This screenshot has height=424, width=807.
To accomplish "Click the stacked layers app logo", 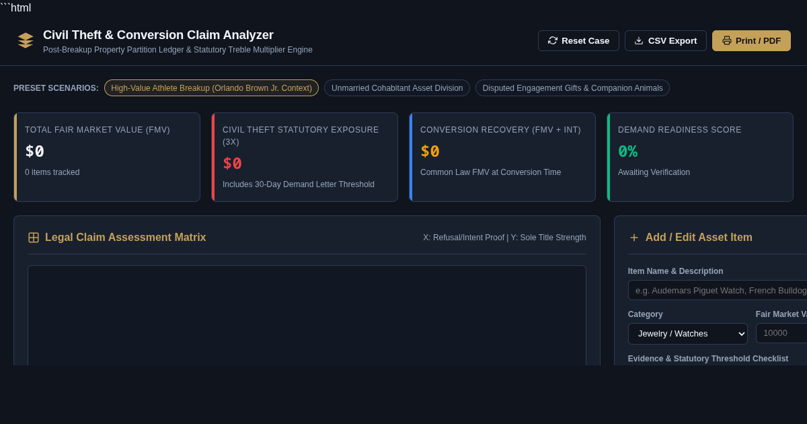I will click(26, 40).
